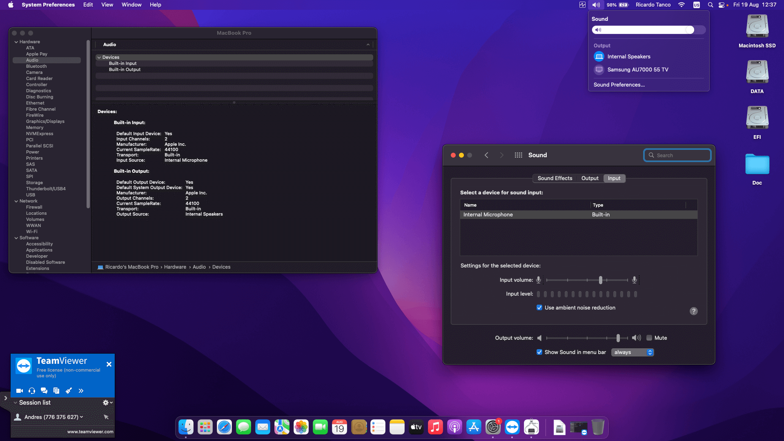Open TeamViewer voice over IP headset tool
The height and width of the screenshot is (441, 784).
(x=31, y=390)
